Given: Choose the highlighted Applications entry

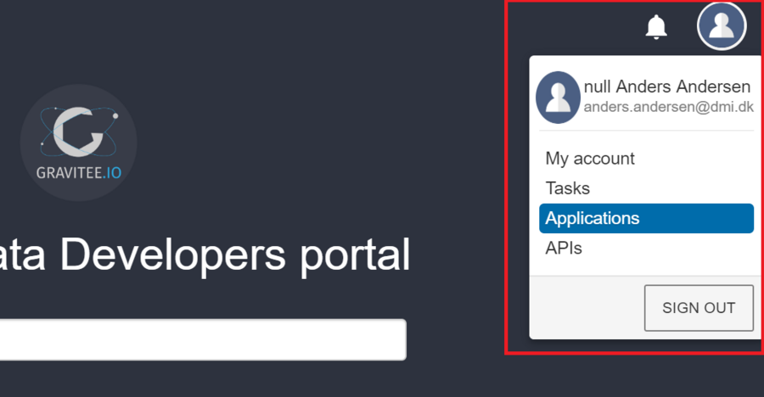Looking at the screenshot, I should tap(646, 218).
